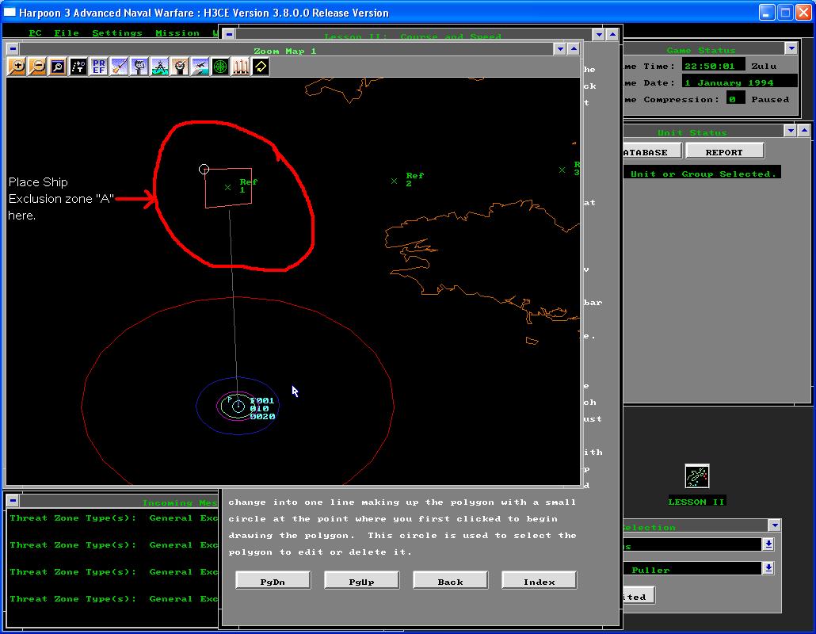Viewport: 816px width, 634px height.
Task: Click the blue hand-holding-map toolbar icon
Action: click(139, 67)
